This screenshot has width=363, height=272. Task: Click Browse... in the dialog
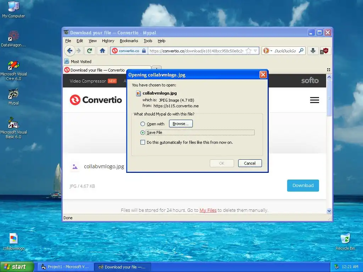180,124
